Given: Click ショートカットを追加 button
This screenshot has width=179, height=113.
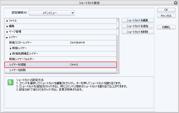Looking at the screenshot, I should coord(138,26).
